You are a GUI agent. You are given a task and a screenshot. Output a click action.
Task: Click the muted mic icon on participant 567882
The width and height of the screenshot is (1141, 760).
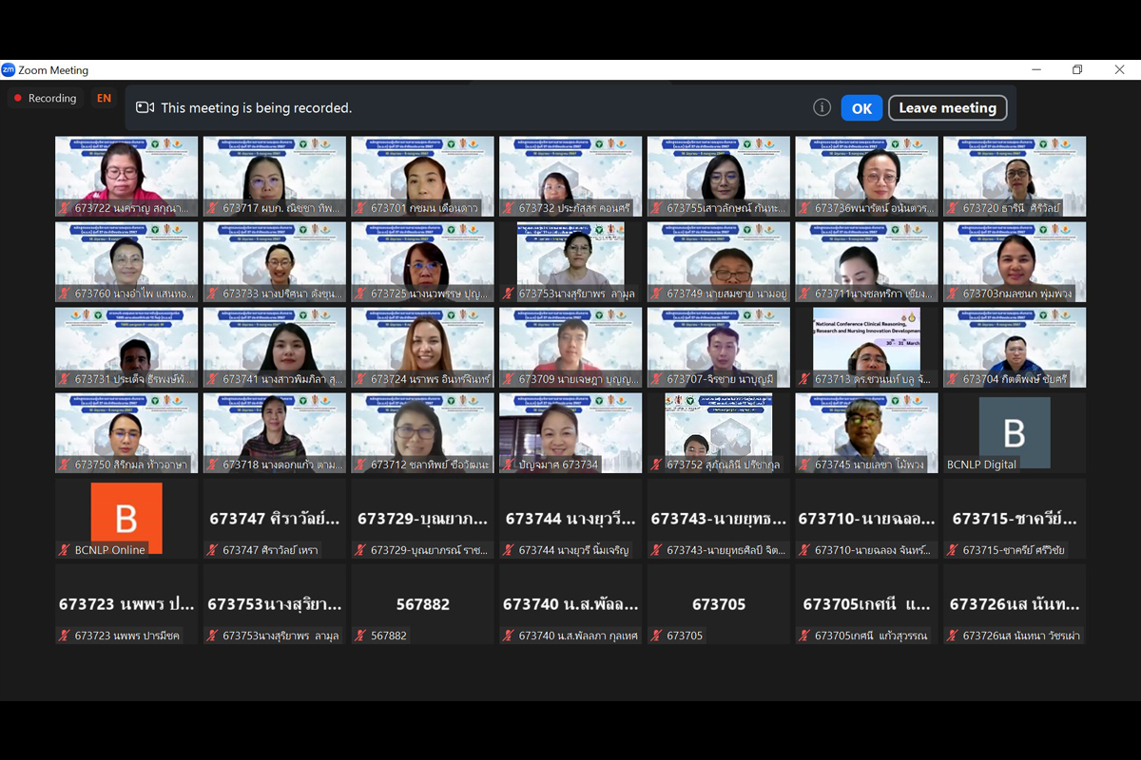(360, 636)
